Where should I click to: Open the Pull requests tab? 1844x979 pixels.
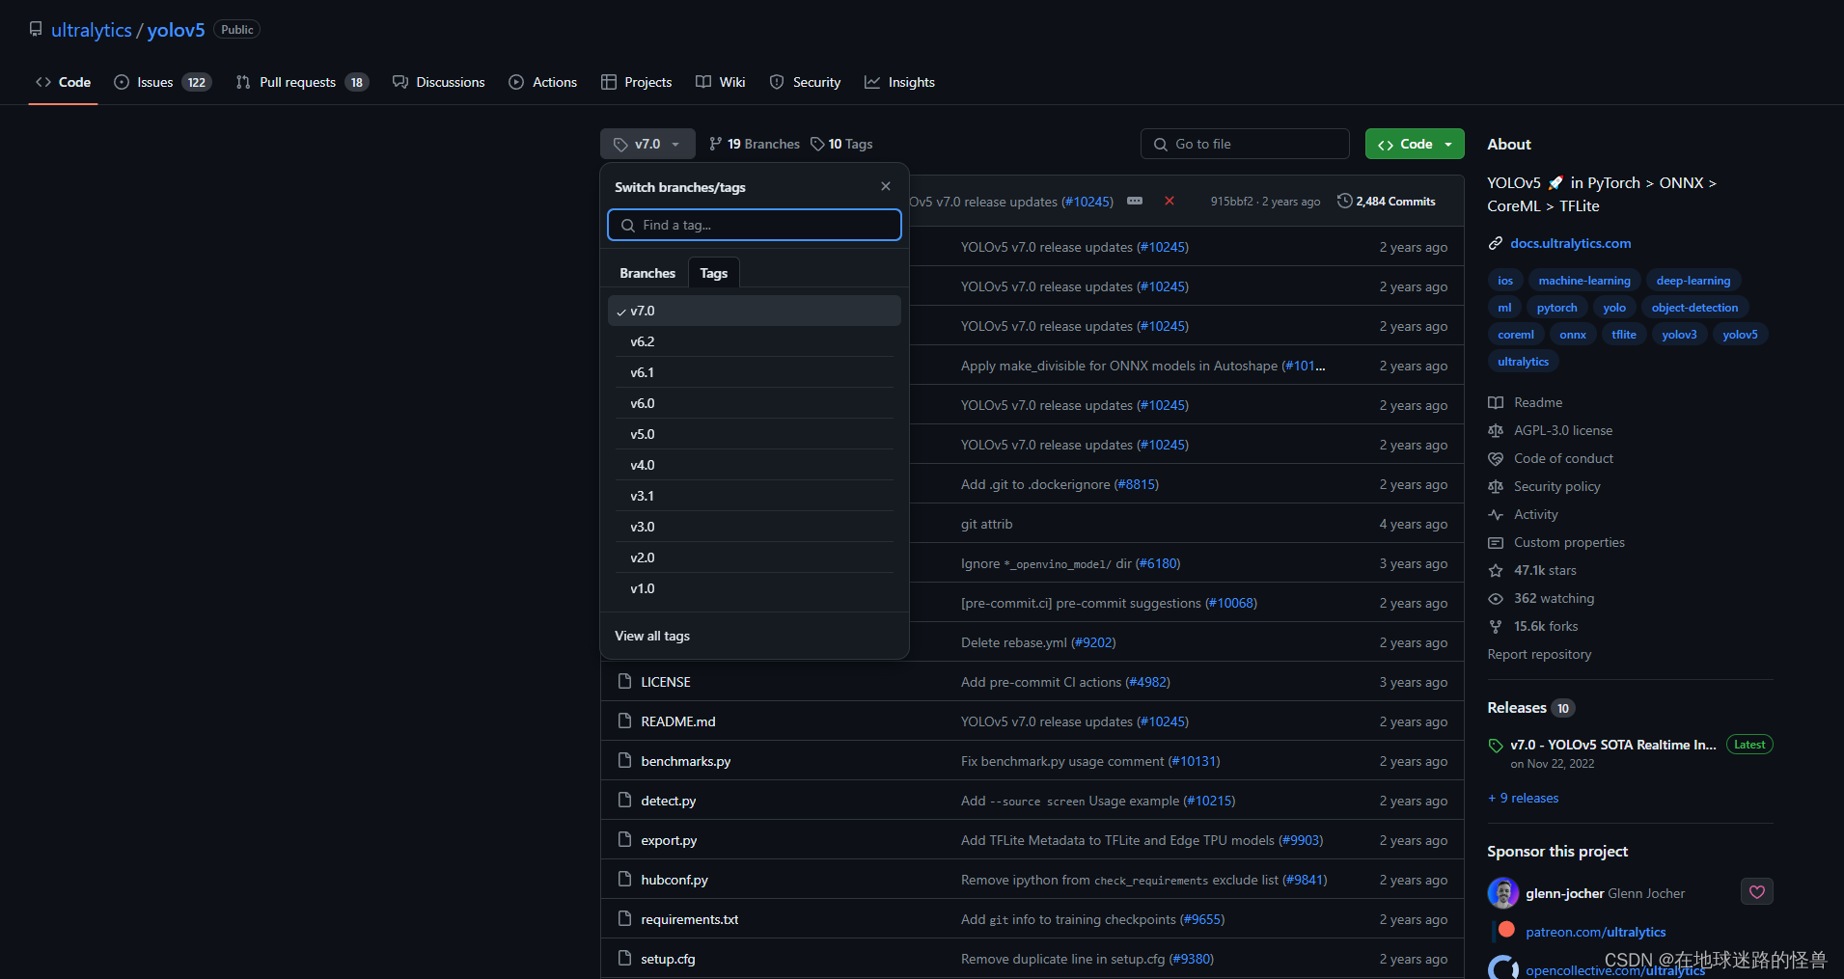pos(302,82)
